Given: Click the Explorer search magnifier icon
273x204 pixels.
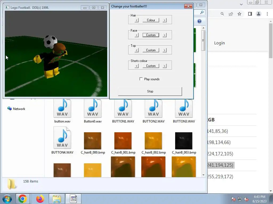Looking at the screenshot, I should 202,12.
